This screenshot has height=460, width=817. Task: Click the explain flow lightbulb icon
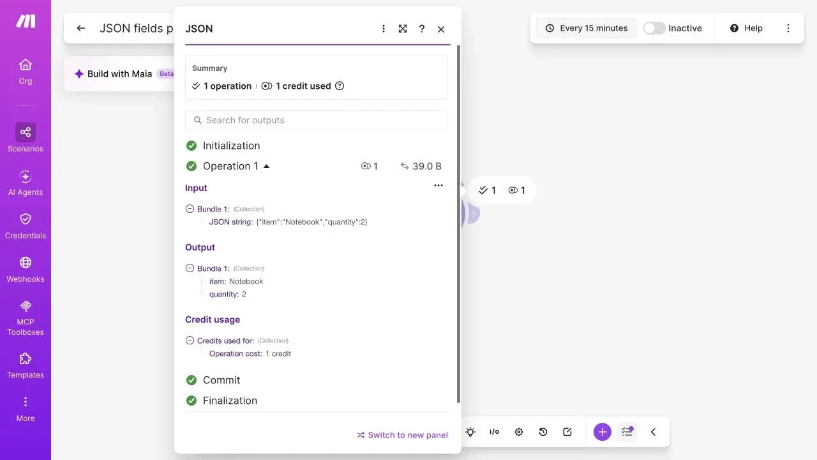[x=470, y=432]
